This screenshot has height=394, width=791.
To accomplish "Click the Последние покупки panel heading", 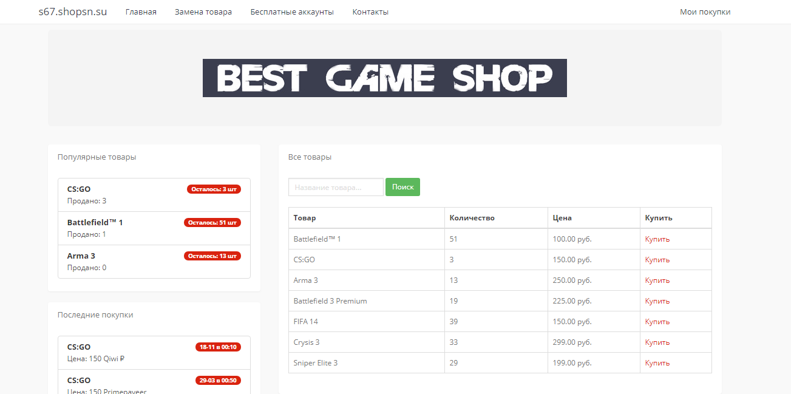I will point(95,315).
